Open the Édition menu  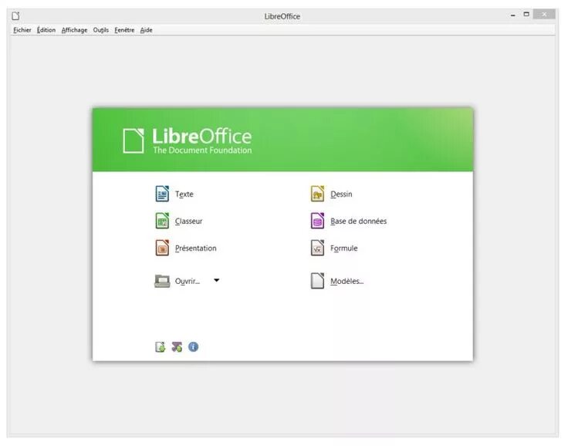pyautogui.click(x=46, y=30)
